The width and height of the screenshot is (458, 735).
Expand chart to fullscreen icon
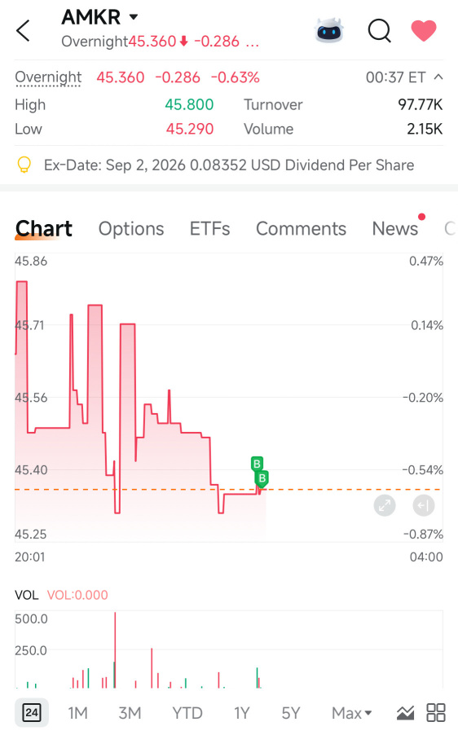point(385,505)
